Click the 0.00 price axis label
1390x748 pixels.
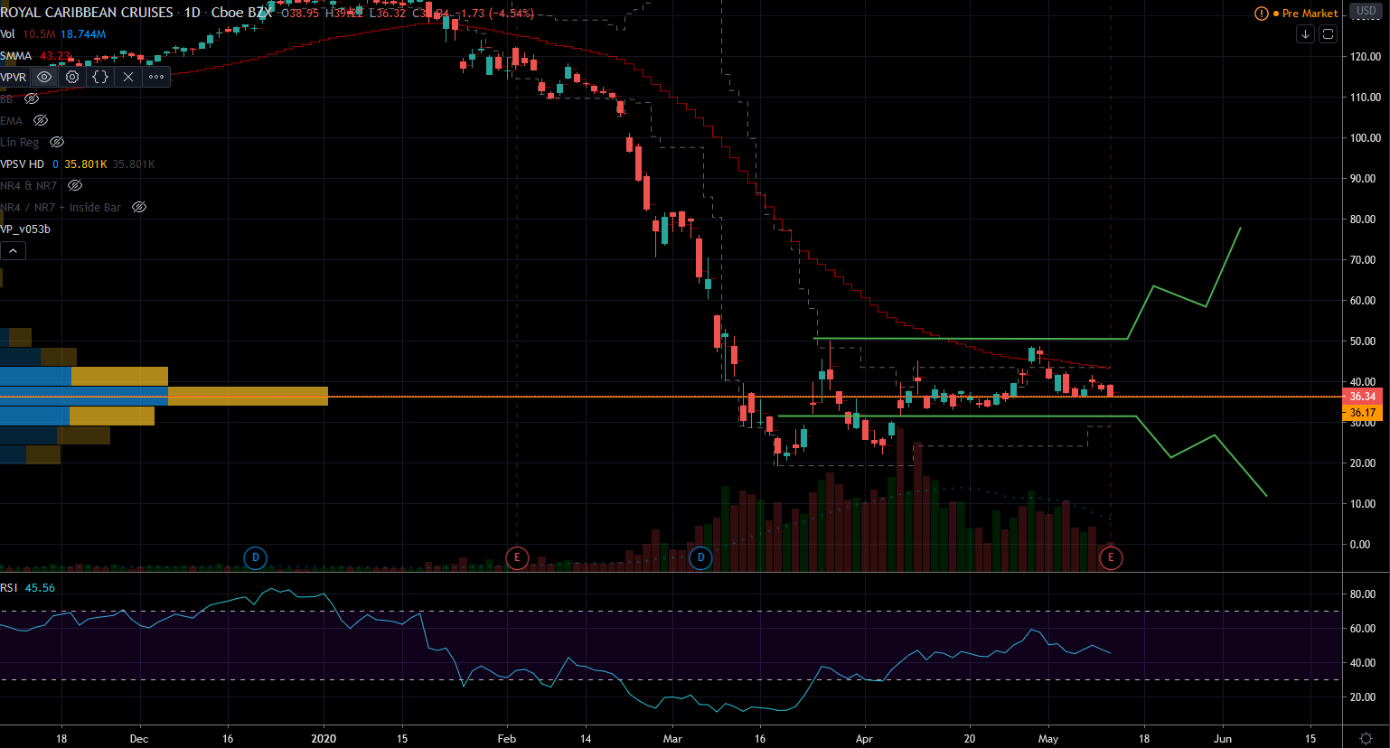(1360, 544)
